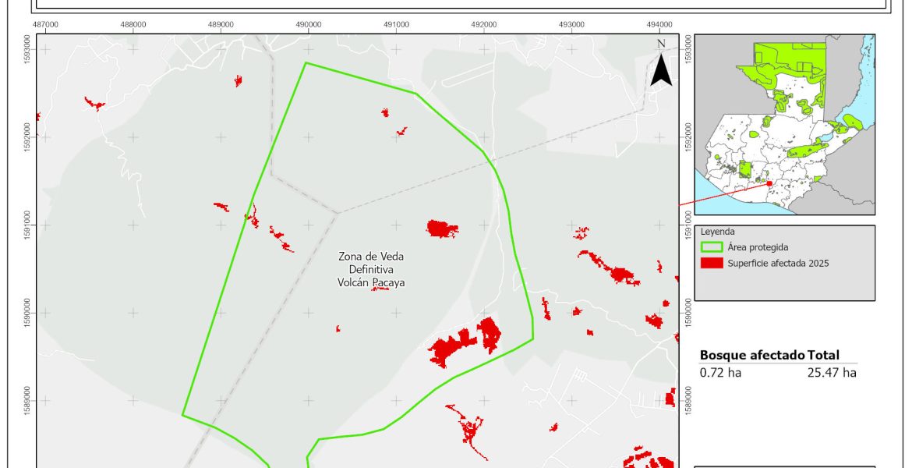Click the Leyenda legend title

[x=717, y=232]
